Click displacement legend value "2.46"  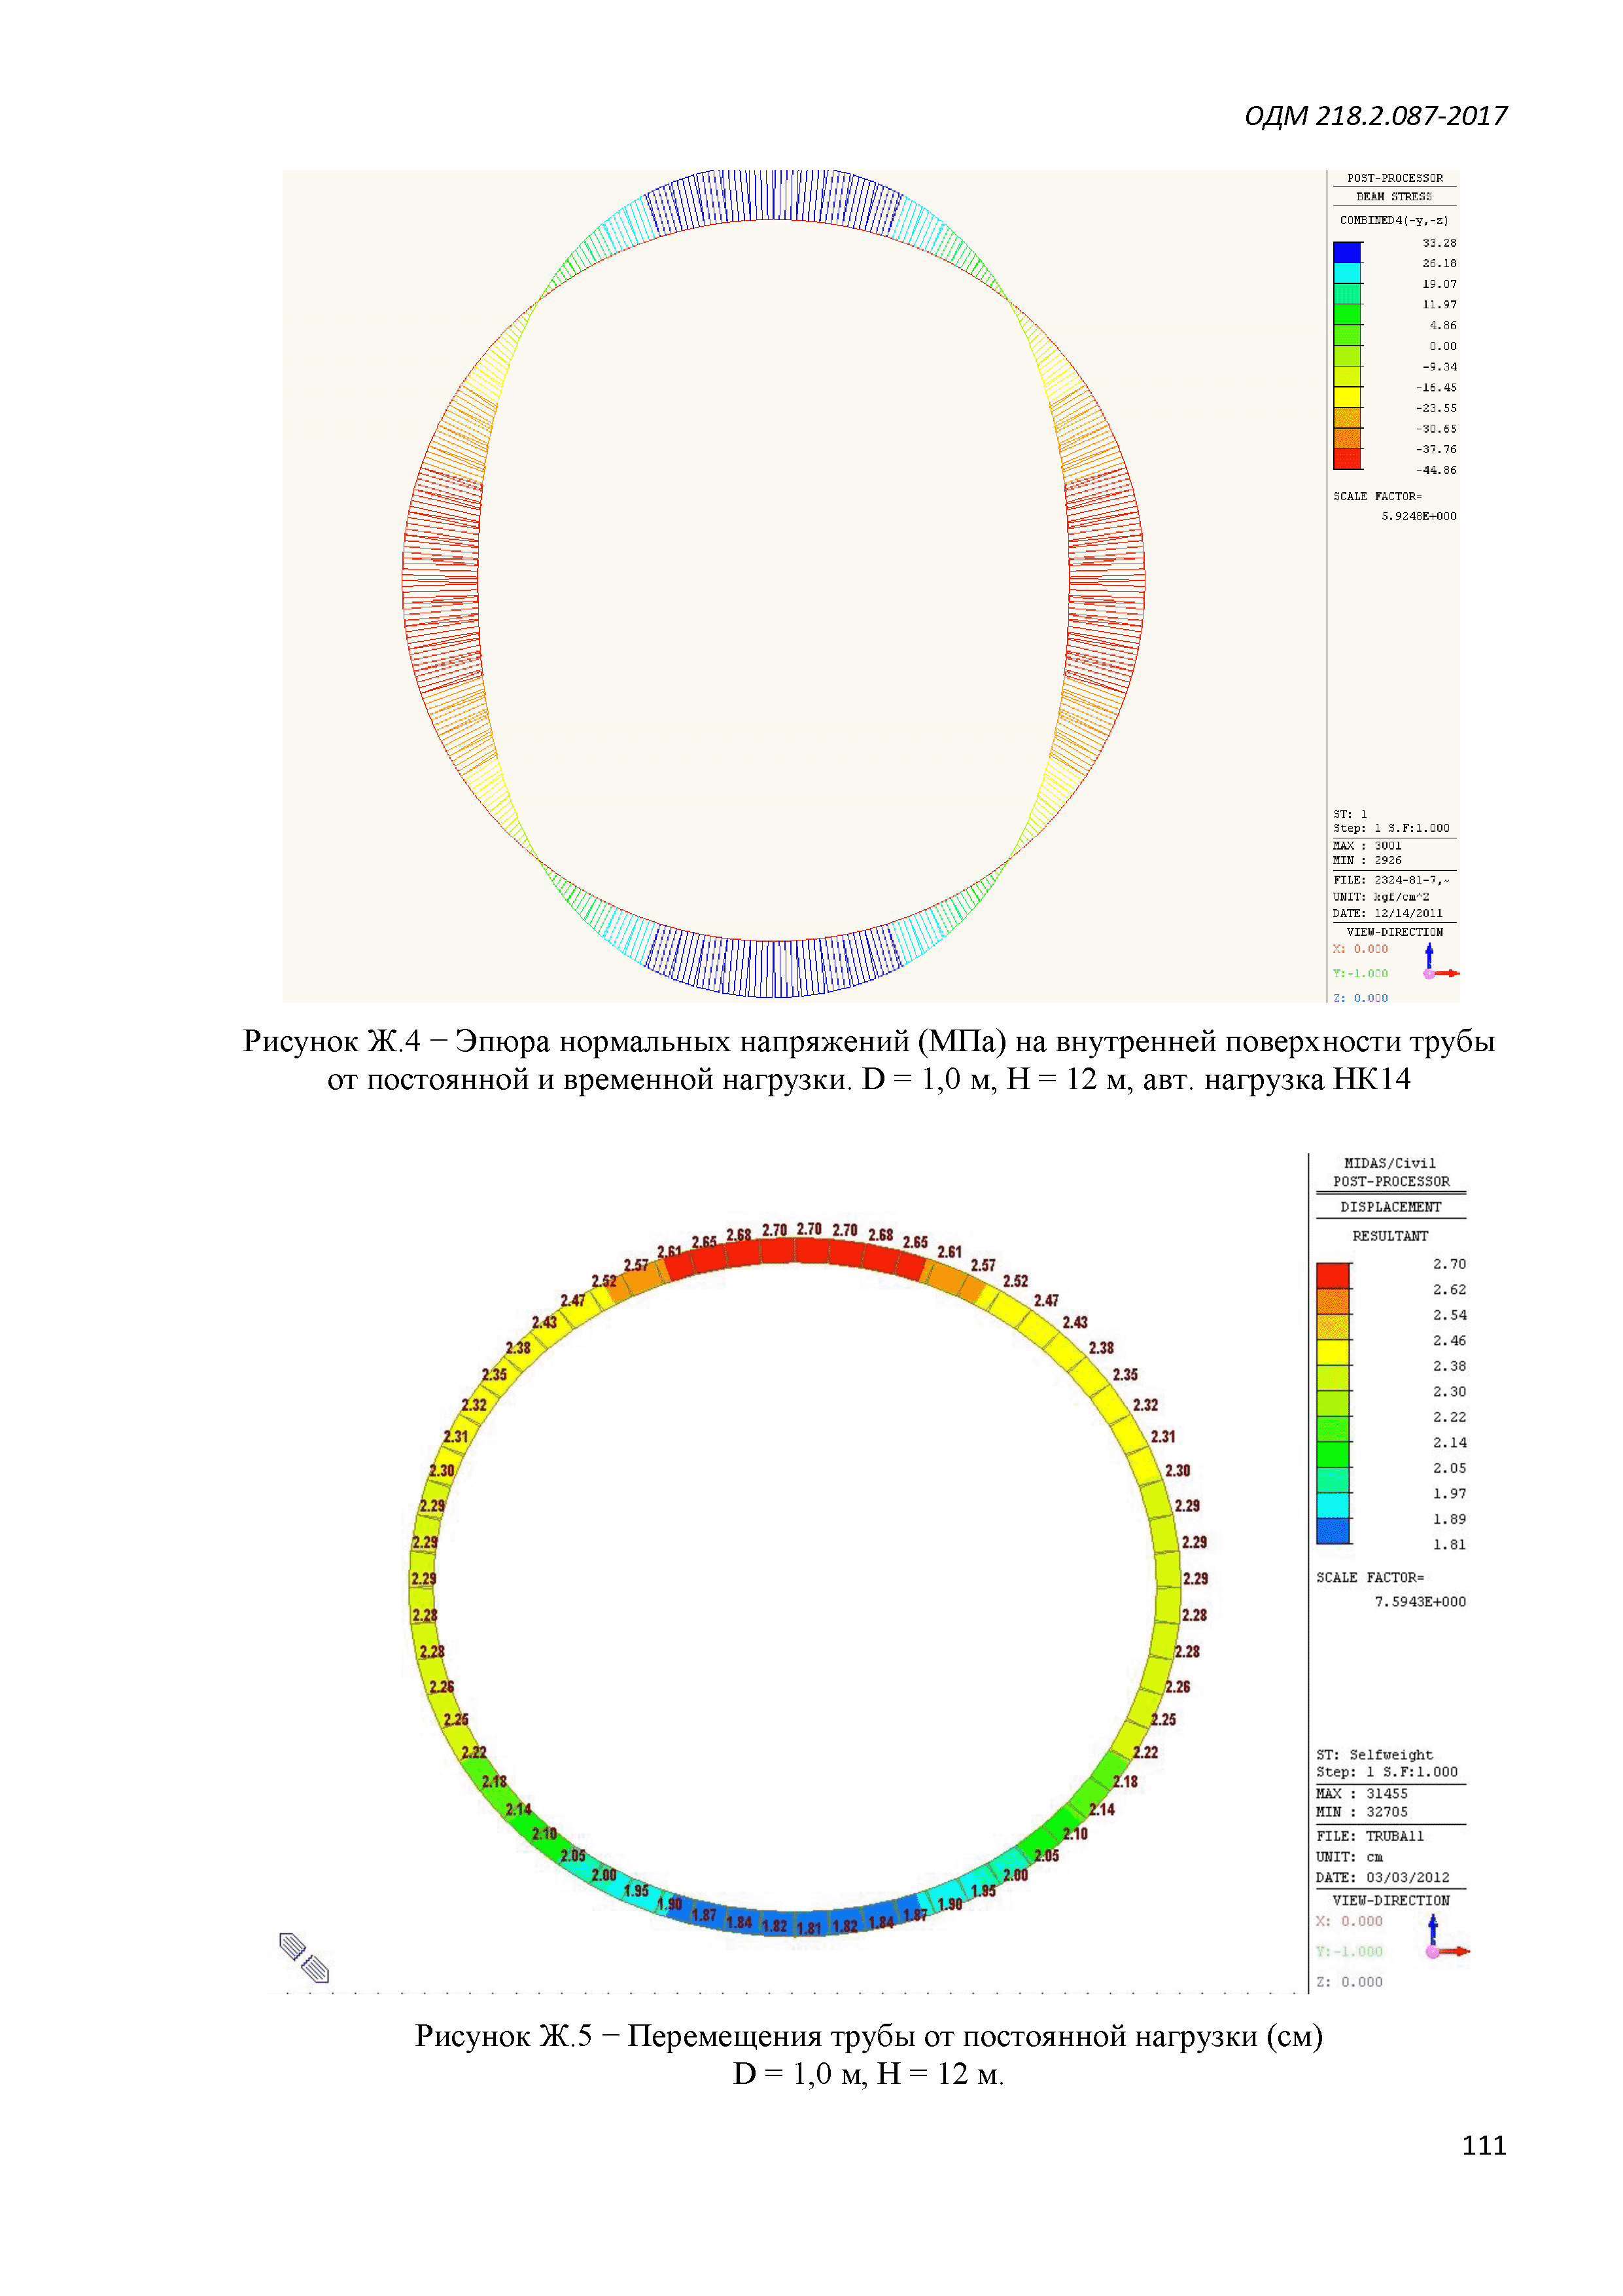[x=1449, y=1341]
